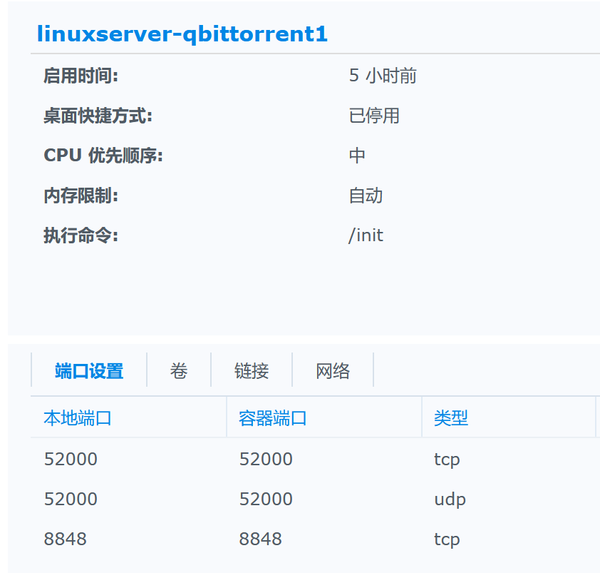Click the /init execution command value
The image size is (600, 573).
366,235
